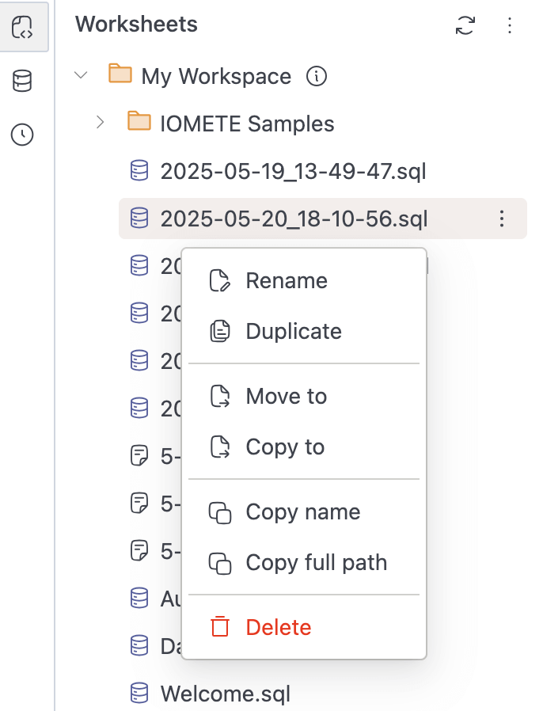Expand the IOMETE Samples folder
543x711 pixels.
[x=101, y=123]
